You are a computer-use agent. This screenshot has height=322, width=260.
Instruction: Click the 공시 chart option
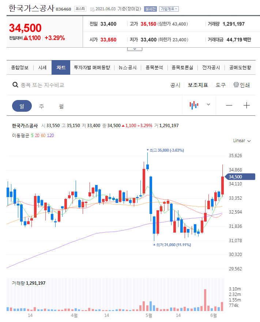(175, 85)
